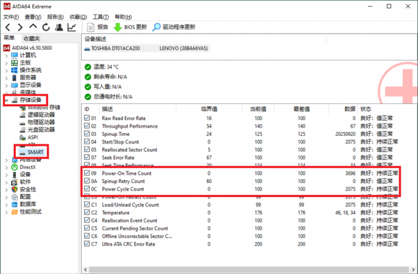The image size is (418, 274).
Task: Select the 数据库 database icon
Action: point(14,205)
